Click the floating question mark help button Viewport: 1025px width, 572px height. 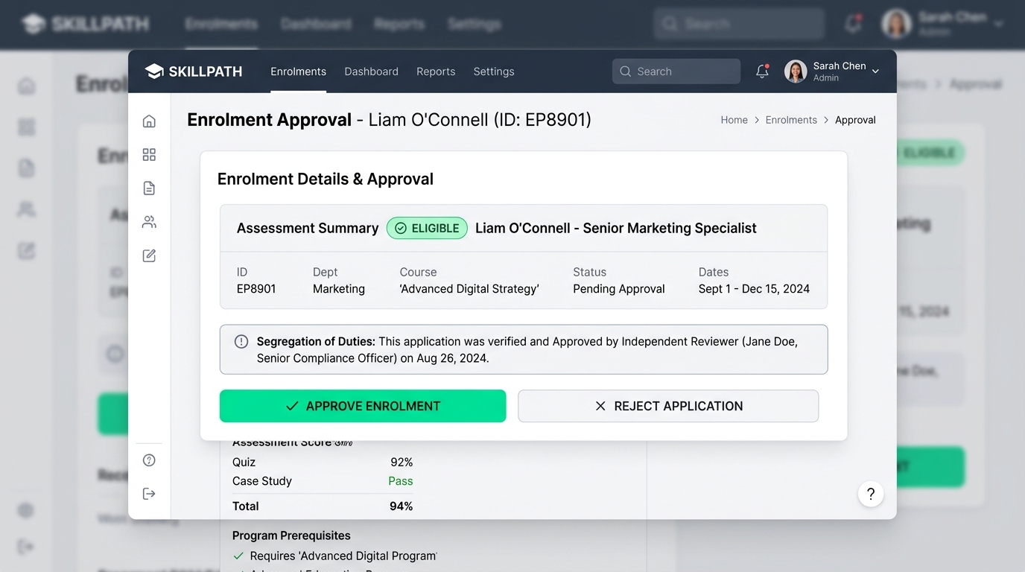pos(871,494)
